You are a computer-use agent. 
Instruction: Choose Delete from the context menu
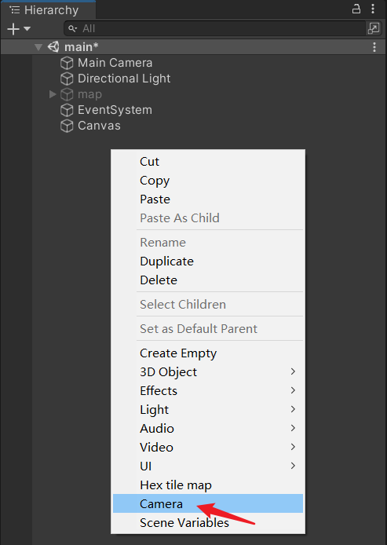[x=208, y=280]
